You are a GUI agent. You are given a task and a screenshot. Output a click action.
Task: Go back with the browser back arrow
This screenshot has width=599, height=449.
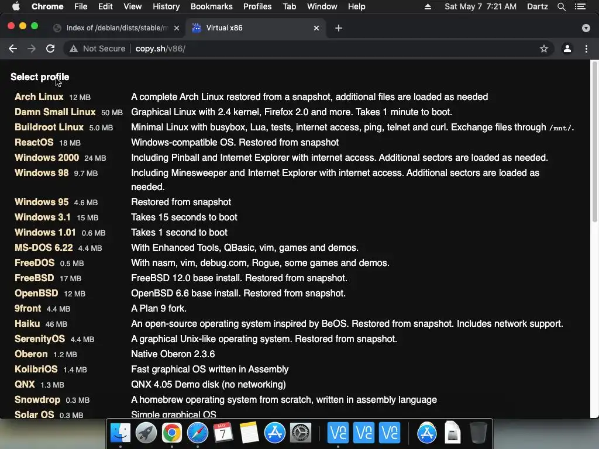pos(13,49)
